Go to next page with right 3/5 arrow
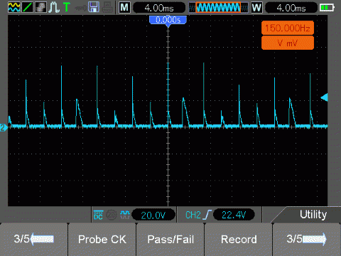The height and width of the screenshot is (256, 341). (307, 240)
